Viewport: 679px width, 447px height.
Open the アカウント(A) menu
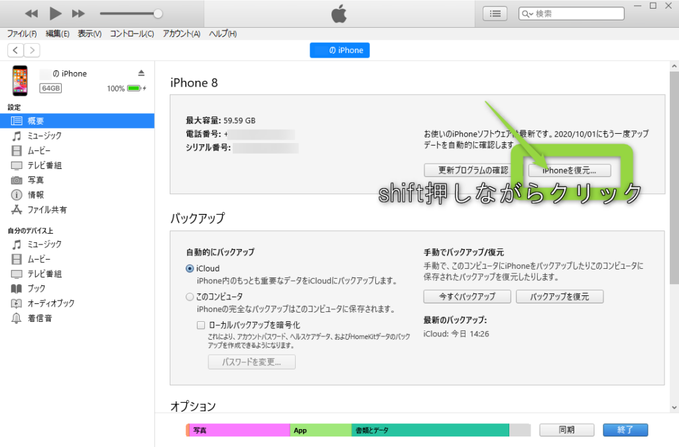tap(182, 34)
